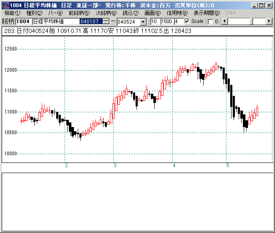The image size is (275, 233).
Task: Click the spinner beside start date 040107
Action: pyautogui.click(x=106, y=22)
